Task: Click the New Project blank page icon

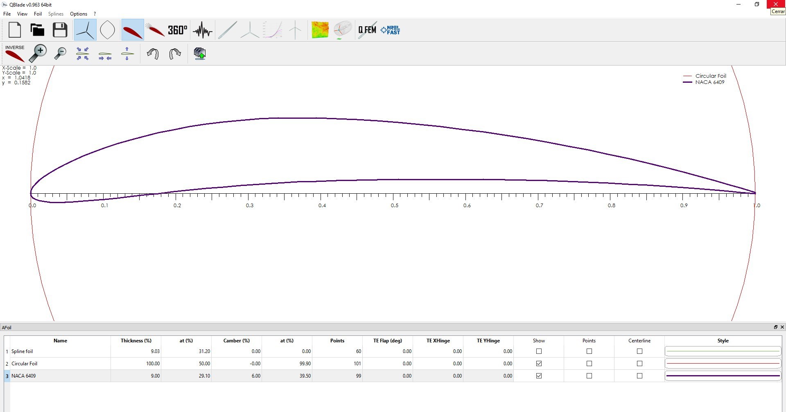Action: [15, 30]
